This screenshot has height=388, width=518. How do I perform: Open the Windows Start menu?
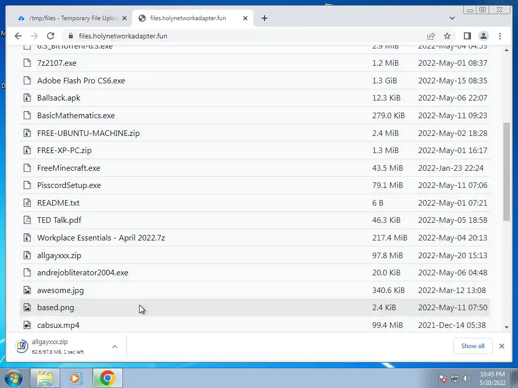tap(14, 378)
